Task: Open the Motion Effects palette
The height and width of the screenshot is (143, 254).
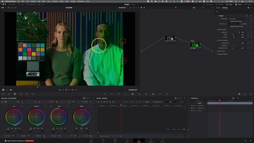Action: point(33,94)
